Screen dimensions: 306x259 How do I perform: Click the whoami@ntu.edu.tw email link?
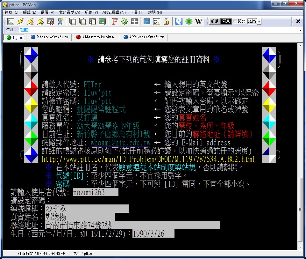coord(120,143)
